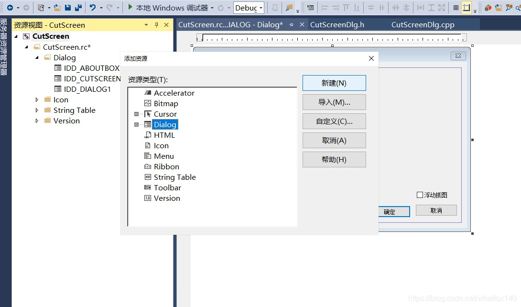Click the center horizontally icon

tap(381, 8)
